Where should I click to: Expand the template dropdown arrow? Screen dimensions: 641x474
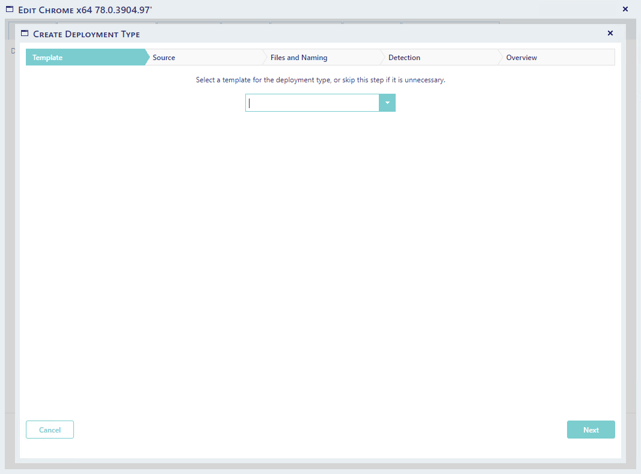(387, 103)
